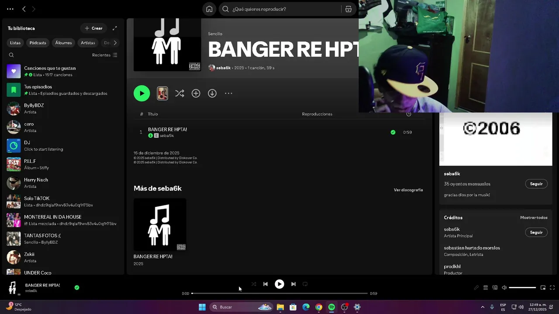Filter library by Artistas
Screen dimensions: 559x314
click(88, 43)
